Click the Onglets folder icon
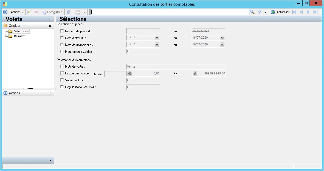Image resolution: width=324 pixels, height=171 pixels. 5,26
